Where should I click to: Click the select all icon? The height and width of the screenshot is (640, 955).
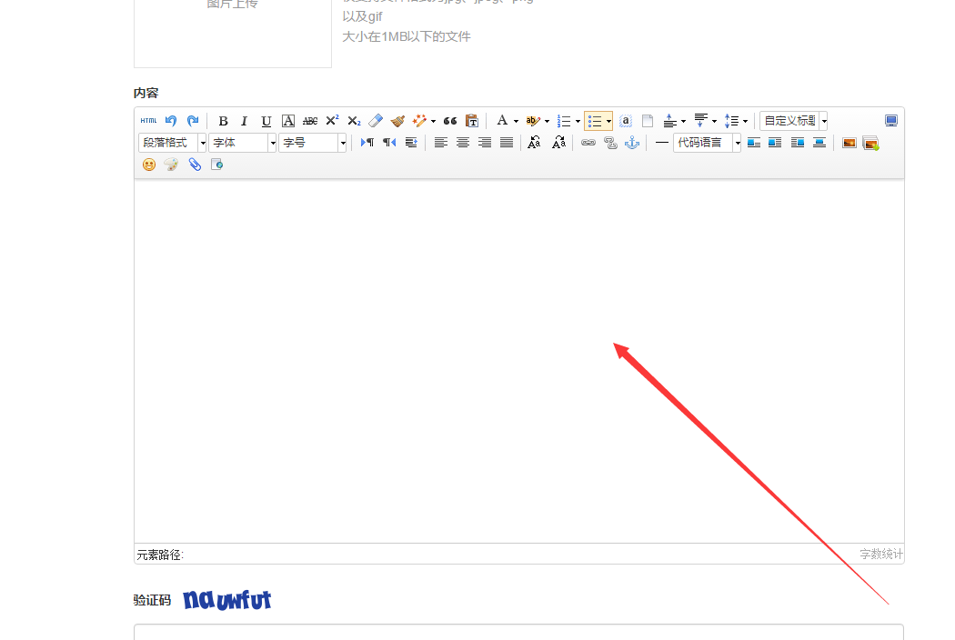click(626, 121)
